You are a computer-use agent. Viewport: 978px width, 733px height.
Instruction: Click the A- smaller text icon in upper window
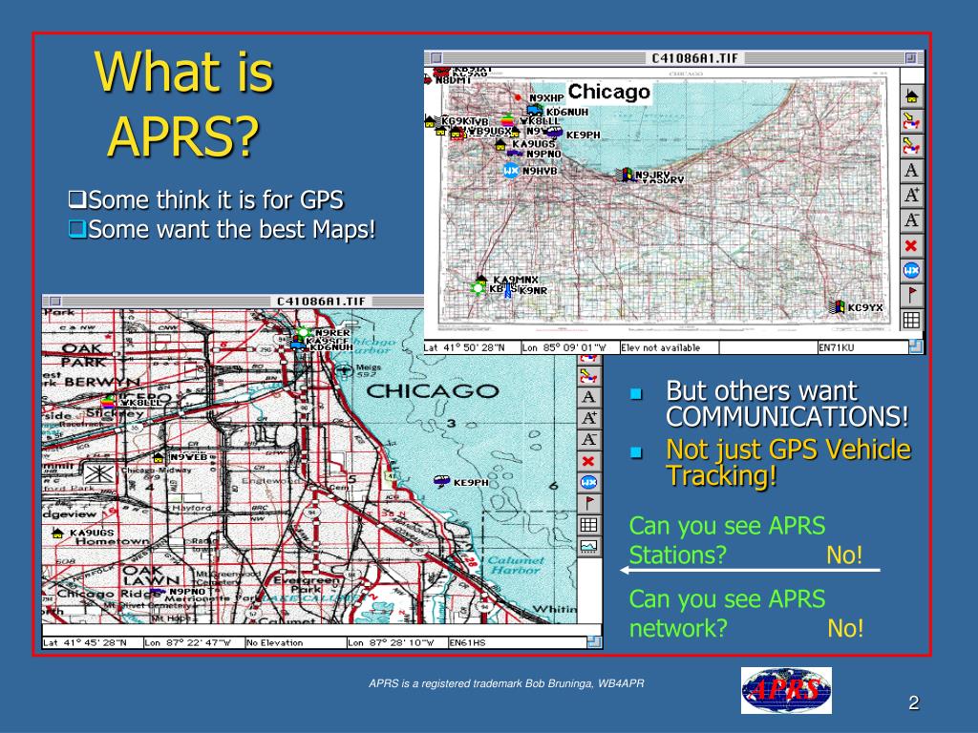pyautogui.click(x=911, y=220)
